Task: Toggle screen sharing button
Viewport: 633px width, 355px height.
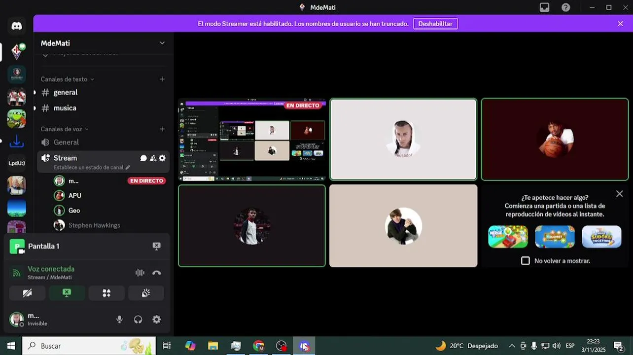Action: (67, 293)
